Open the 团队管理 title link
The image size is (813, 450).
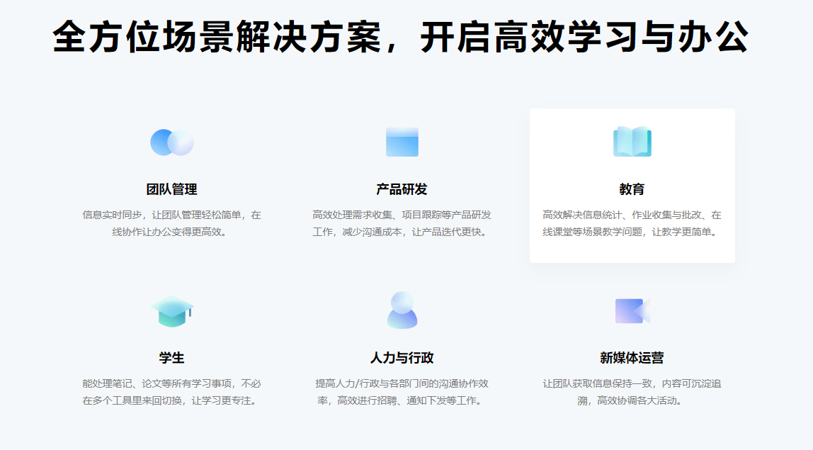(171, 189)
